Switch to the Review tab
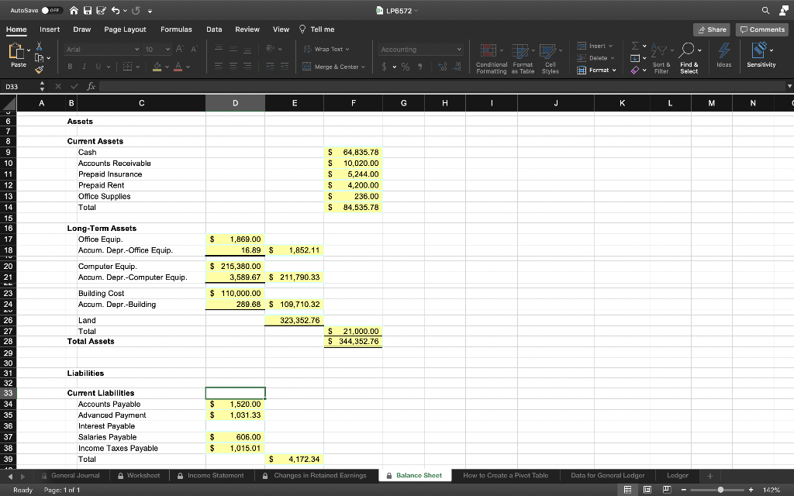 pos(247,29)
